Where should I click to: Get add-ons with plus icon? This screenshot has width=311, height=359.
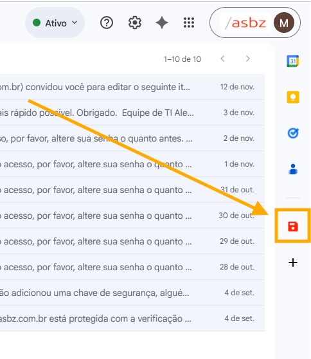pos(293,262)
